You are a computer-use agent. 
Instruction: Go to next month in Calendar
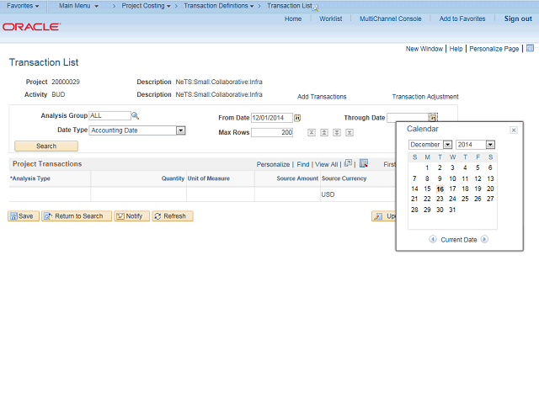click(x=484, y=239)
